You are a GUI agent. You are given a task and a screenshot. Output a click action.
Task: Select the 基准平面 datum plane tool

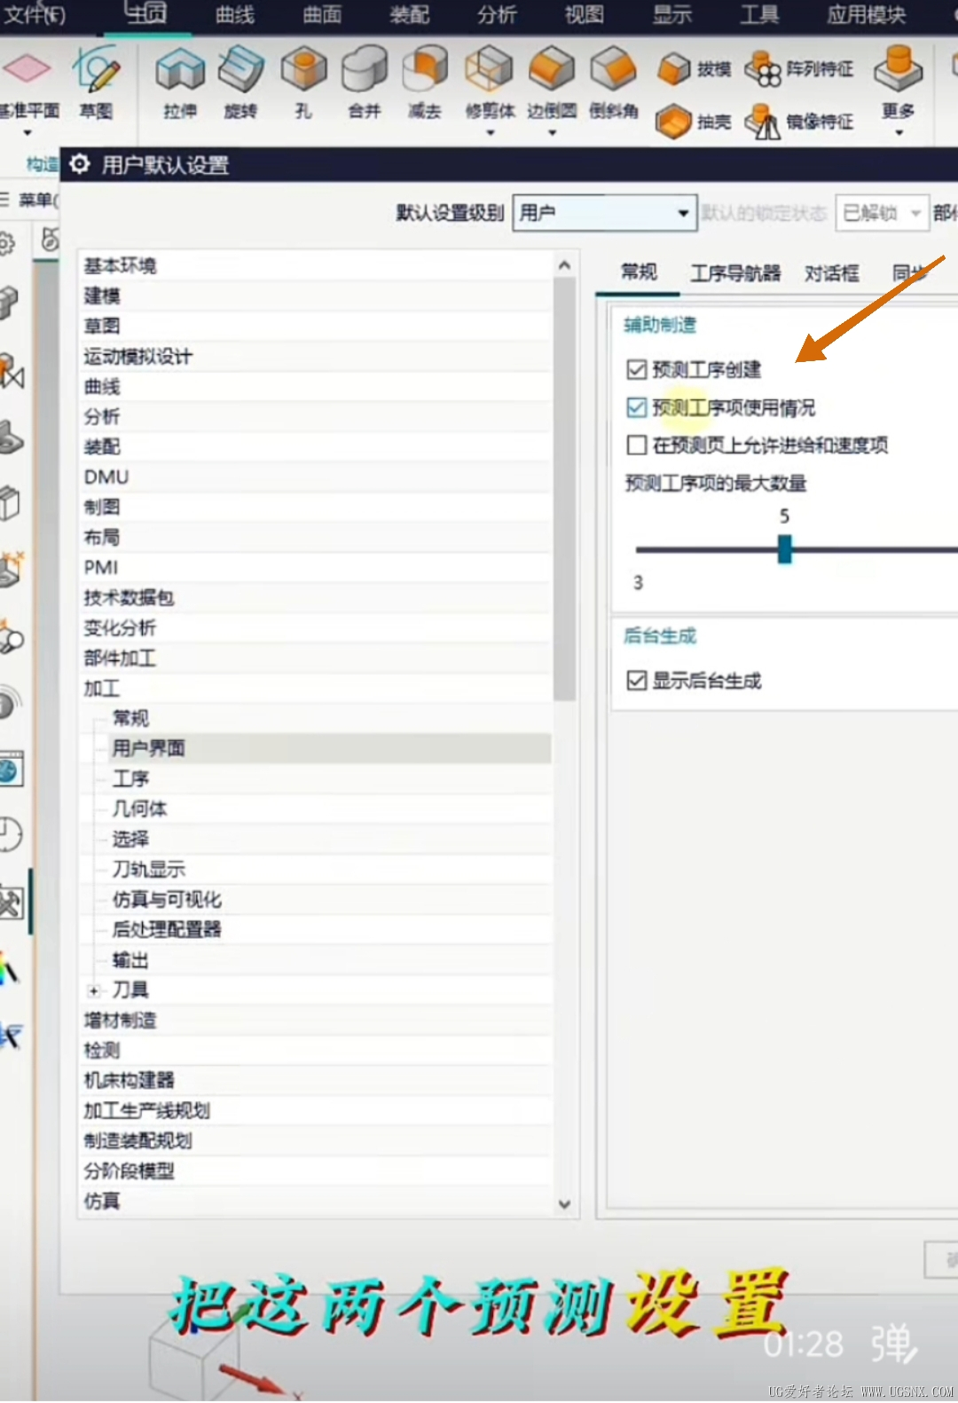click(27, 83)
